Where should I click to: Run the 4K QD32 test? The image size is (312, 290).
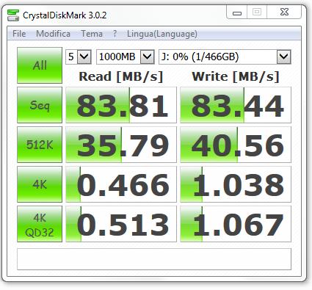point(40,224)
